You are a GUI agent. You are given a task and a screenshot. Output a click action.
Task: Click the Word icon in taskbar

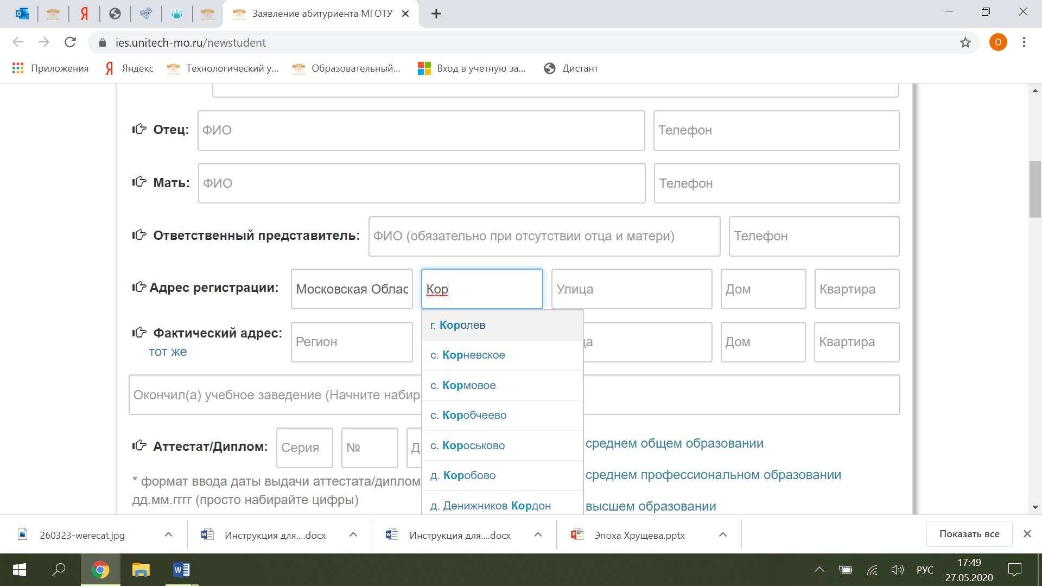point(181,570)
